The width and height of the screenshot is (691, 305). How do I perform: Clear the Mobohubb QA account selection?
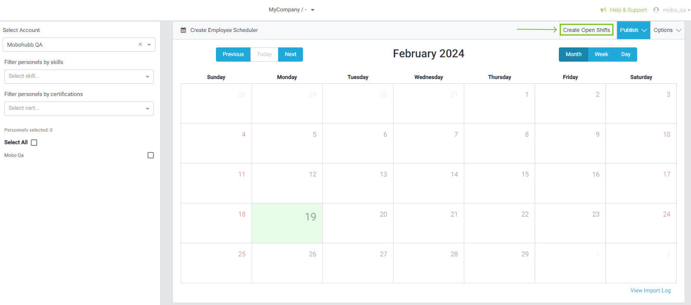[x=140, y=44]
